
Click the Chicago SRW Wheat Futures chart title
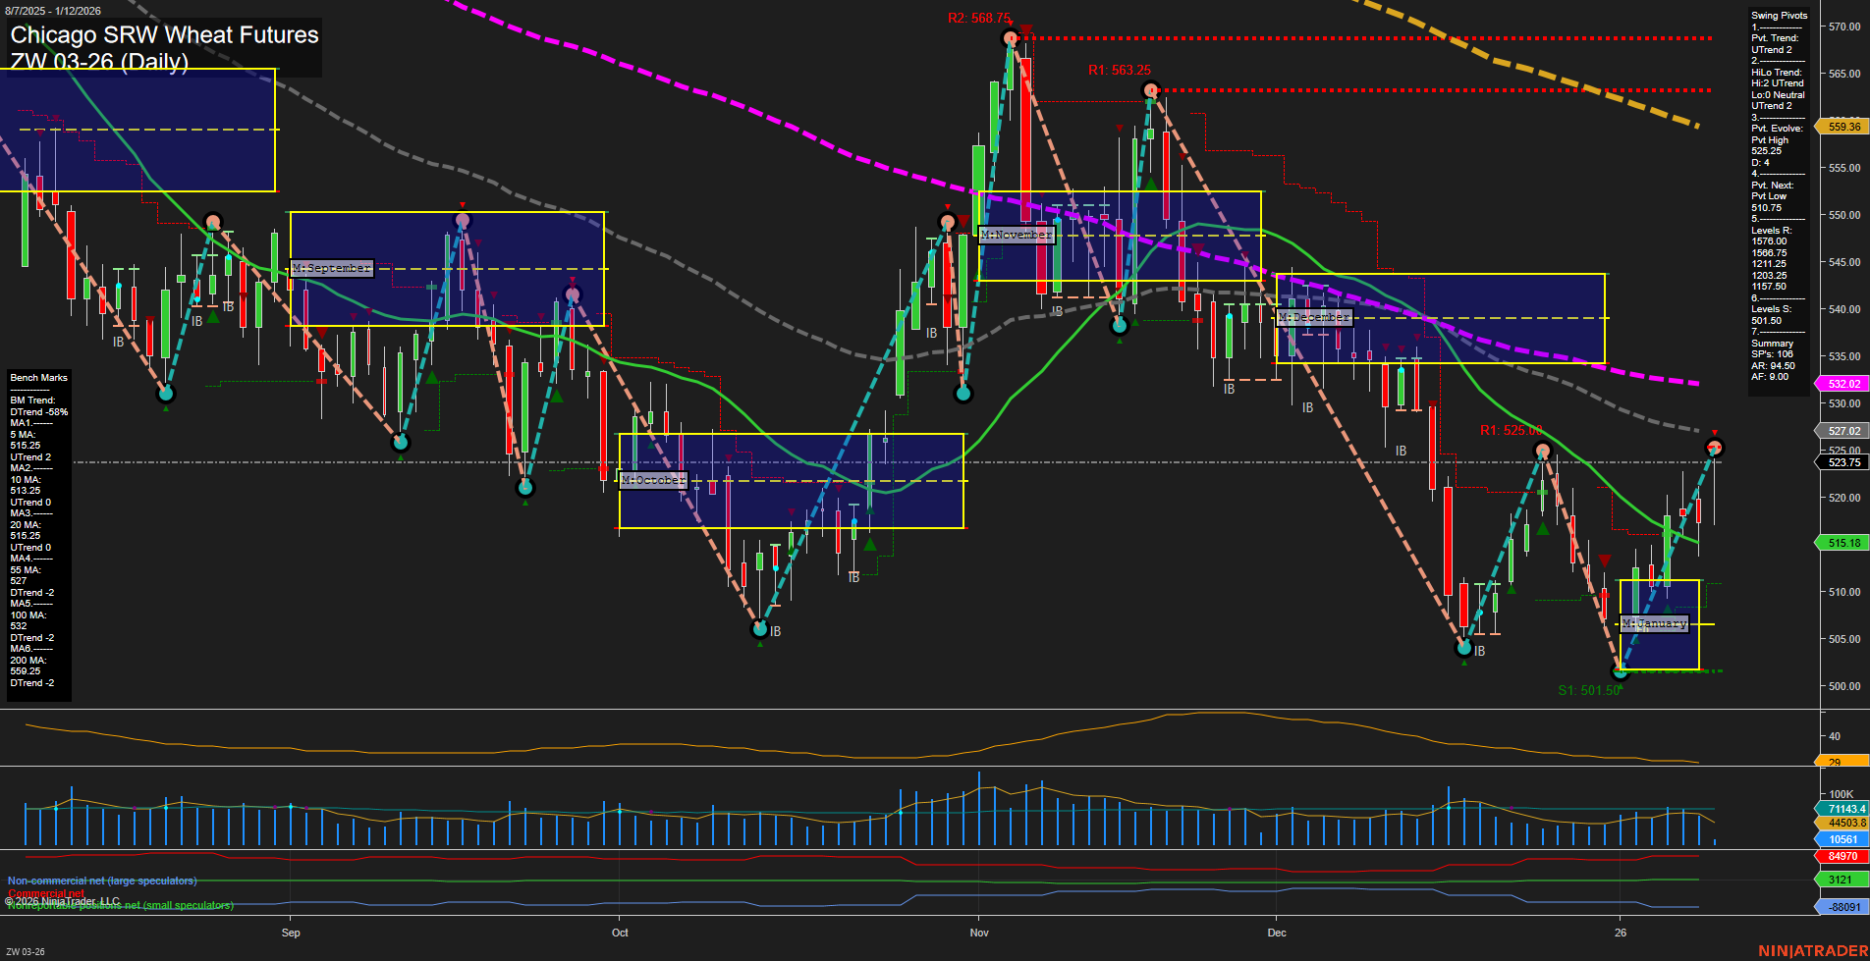click(163, 35)
